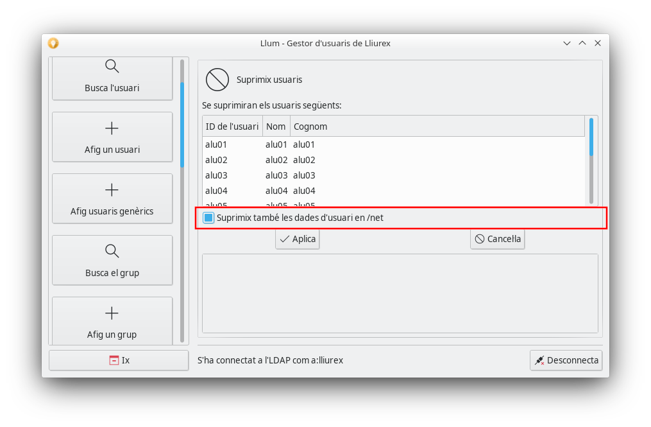The width and height of the screenshot is (651, 427).
Task: Click the plus icon above Afig un usuari
Action: pos(112,128)
